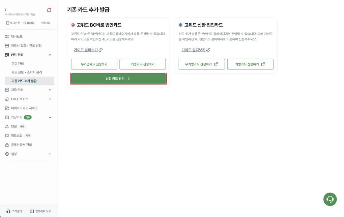Click BC바로 무기명카드 신청하기 button

tap(94, 64)
